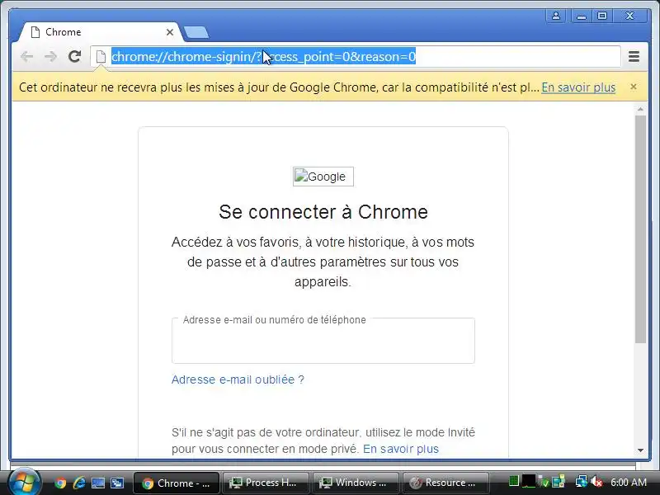Viewport: 660px width, 495px height.
Task: Click the green CPU graph tray icon
Action: pyautogui.click(x=513, y=481)
